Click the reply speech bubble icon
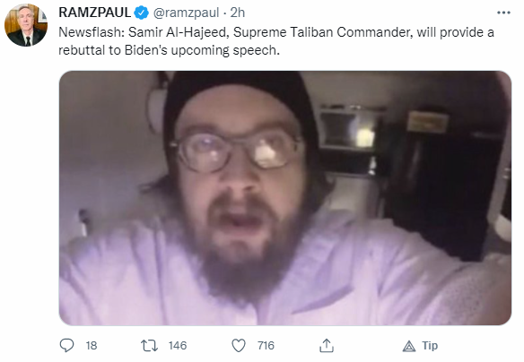The width and height of the screenshot is (524, 362). (x=66, y=345)
